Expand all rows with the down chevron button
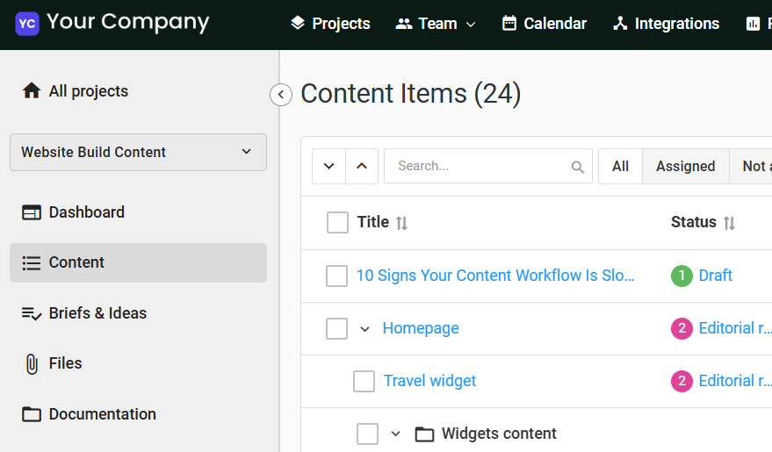 pos(328,166)
